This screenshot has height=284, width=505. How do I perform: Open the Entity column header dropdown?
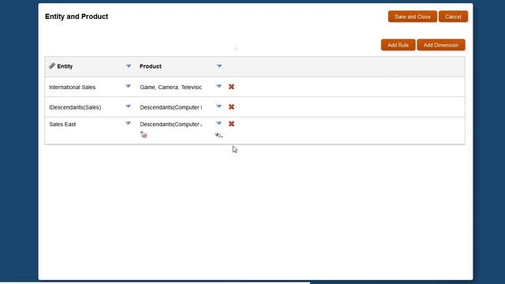[129, 66]
